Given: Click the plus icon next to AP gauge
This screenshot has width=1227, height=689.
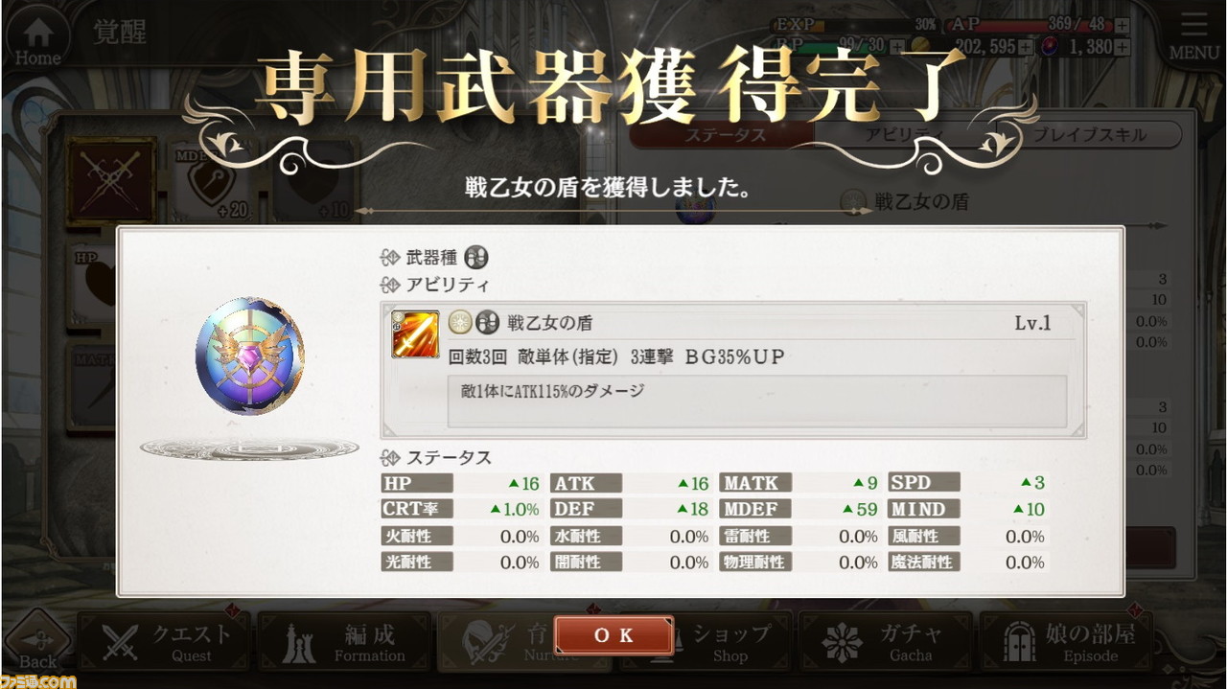Looking at the screenshot, I should click(x=1122, y=25).
